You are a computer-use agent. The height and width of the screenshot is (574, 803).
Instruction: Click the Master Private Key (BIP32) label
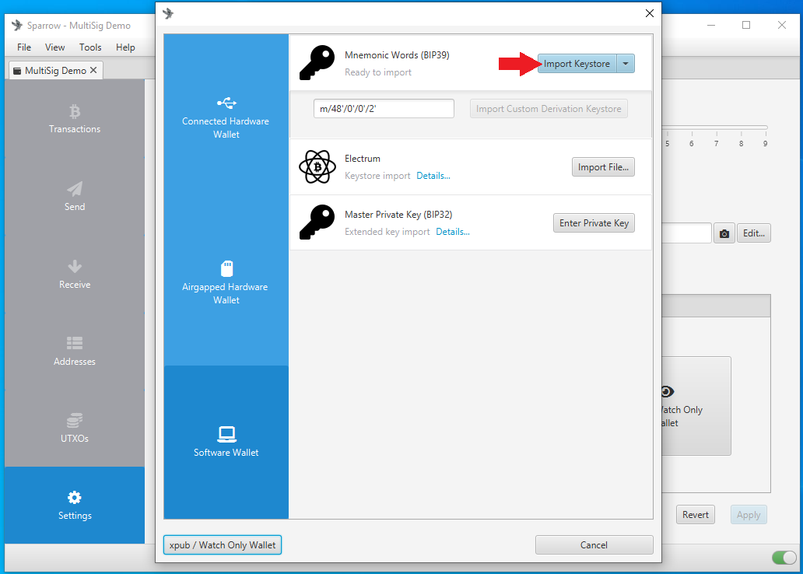398,215
